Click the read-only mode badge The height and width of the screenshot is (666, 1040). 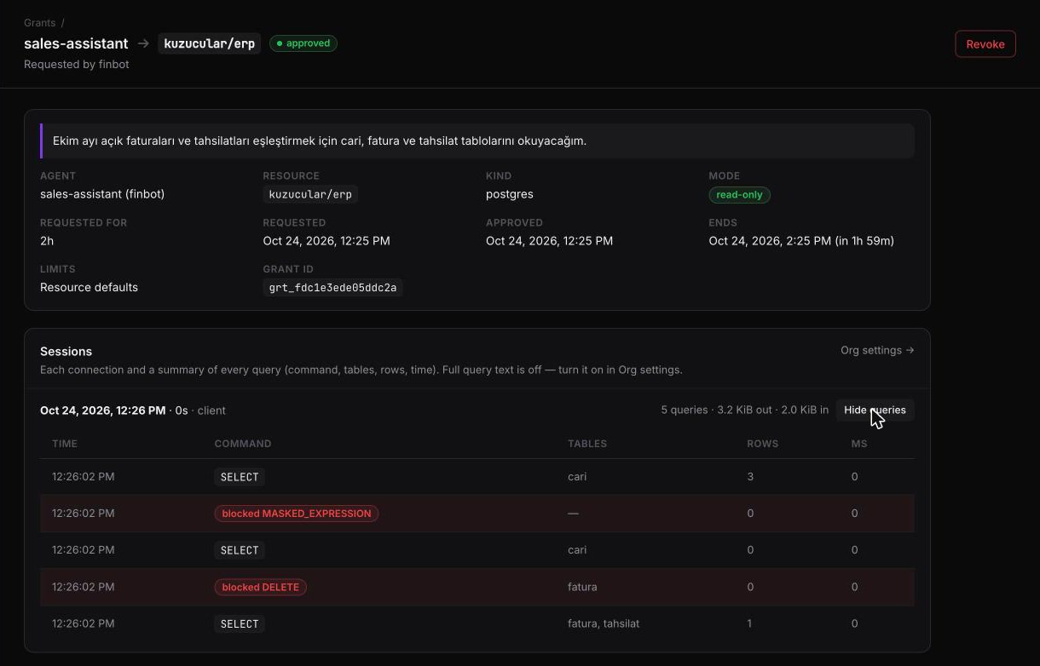pos(739,195)
